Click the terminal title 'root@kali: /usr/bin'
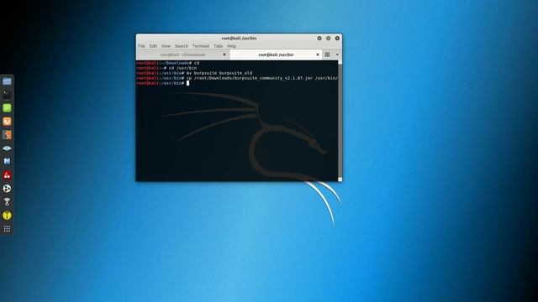538x302 pixels. pyautogui.click(x=239, y=39)
